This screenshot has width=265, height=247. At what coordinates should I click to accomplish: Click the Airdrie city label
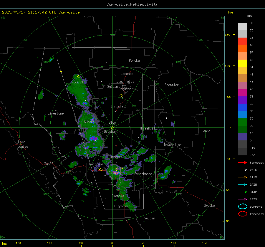point(116,157)
